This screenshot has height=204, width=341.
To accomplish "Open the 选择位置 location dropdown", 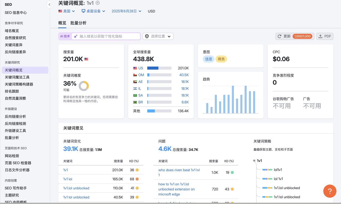I will (158, 36).
